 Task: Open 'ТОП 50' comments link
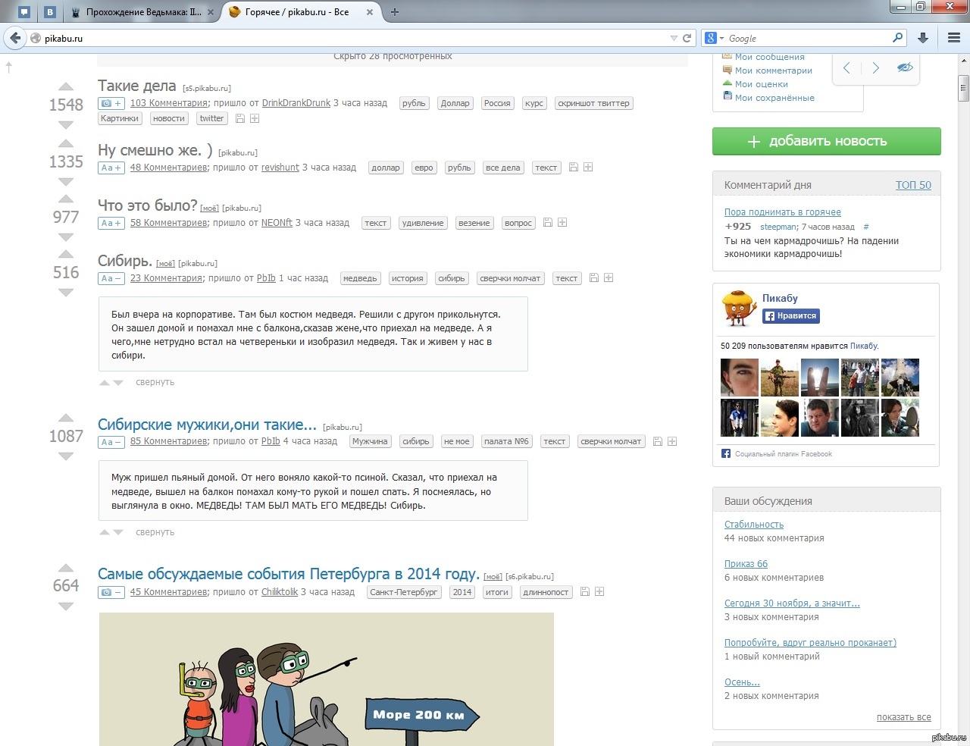(x=913, y=185)
